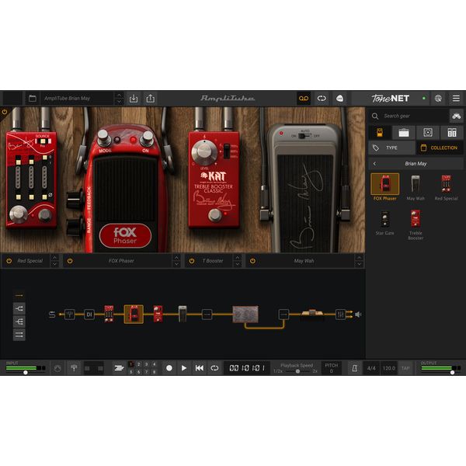This screenshot has height=466, width=466.
Task: Expand the Red Special slot selector arrows
Action: point(54,261)
